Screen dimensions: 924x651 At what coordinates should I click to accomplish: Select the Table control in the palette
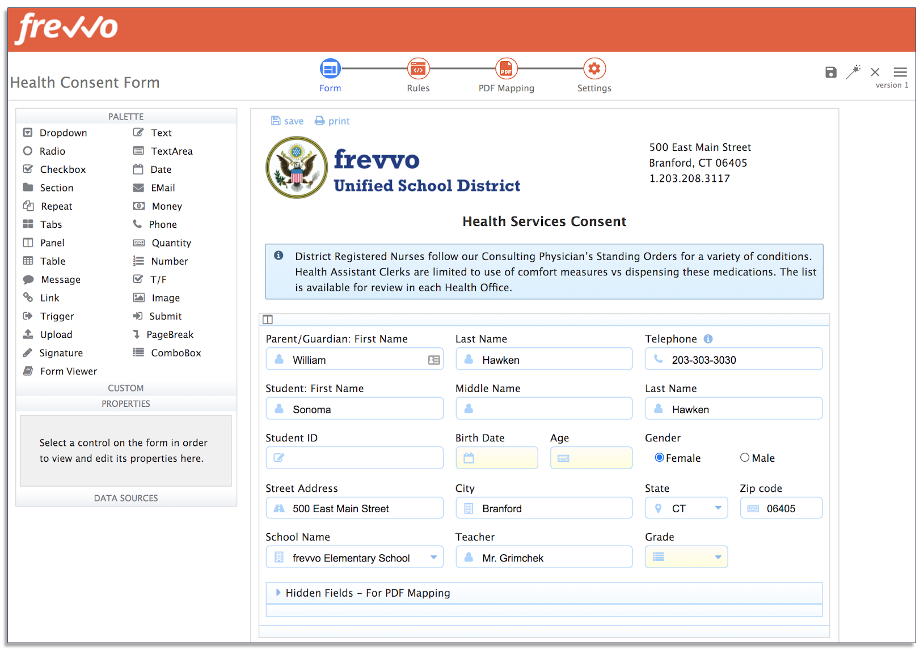[x=44, y=261]
